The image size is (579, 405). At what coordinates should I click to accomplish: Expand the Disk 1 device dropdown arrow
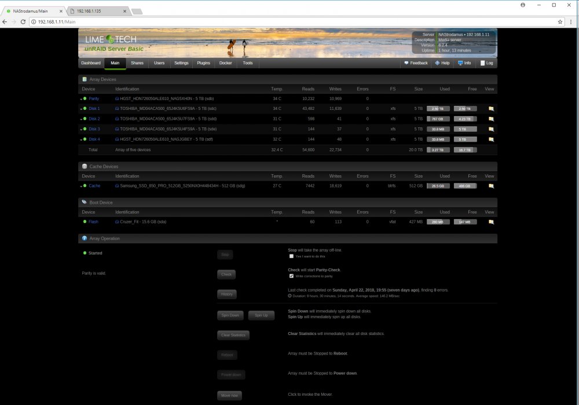pos(81,109)
